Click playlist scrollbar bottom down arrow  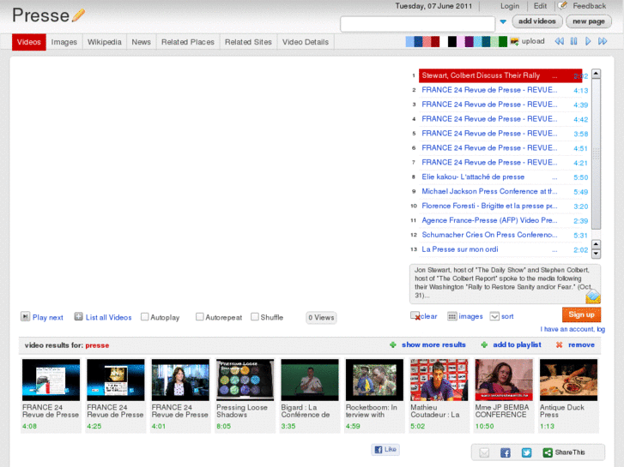[596, 254]
